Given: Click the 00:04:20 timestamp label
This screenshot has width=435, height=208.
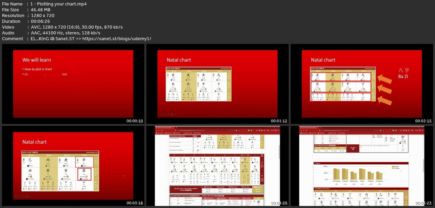Looking at the screenshot, I should coord(279,203).
